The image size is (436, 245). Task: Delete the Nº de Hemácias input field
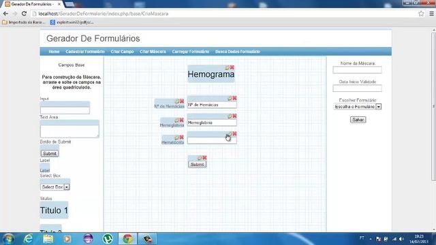pos(234,98)
